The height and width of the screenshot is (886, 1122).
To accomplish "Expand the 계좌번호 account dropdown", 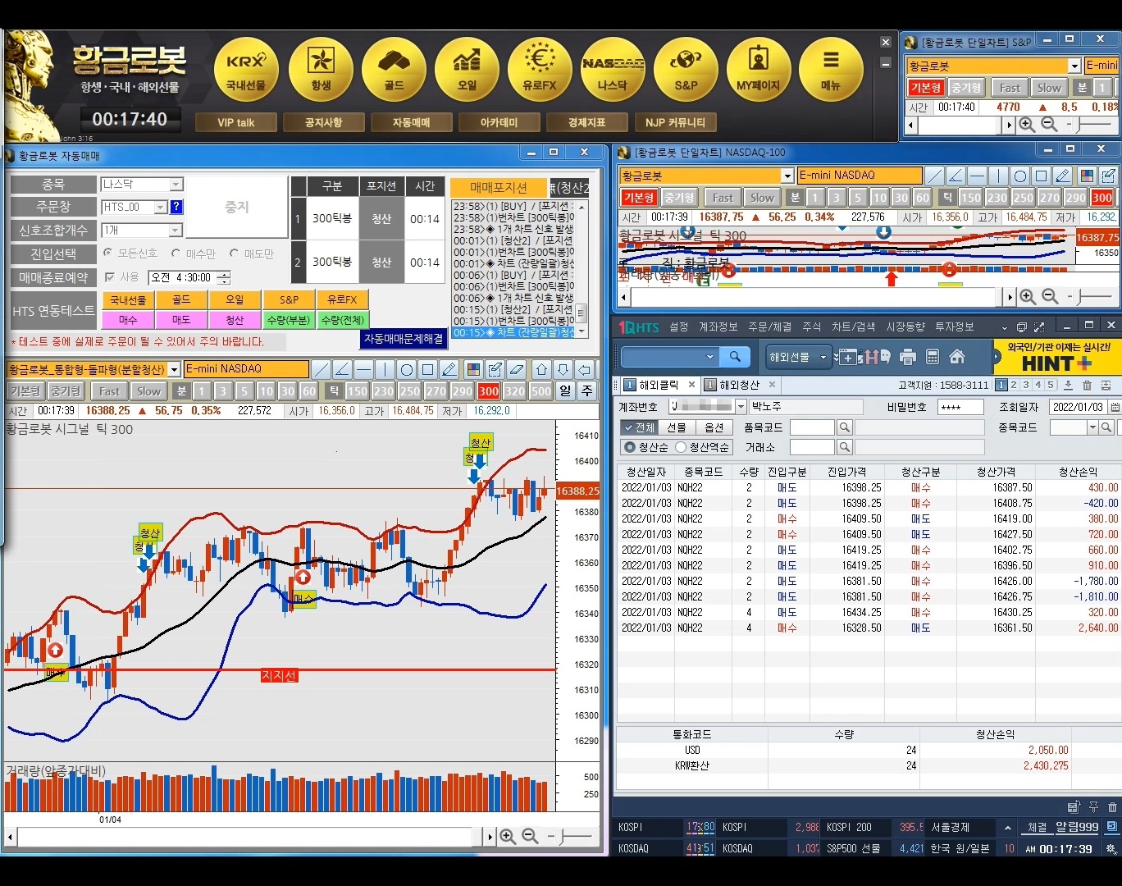I will pyautogui.click(x=741, y=407).
